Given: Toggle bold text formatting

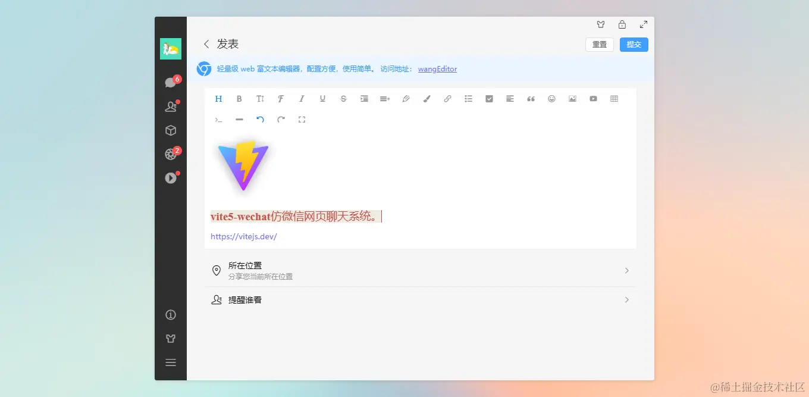Looking at the screenshot, I should click(x=239, y=98).
